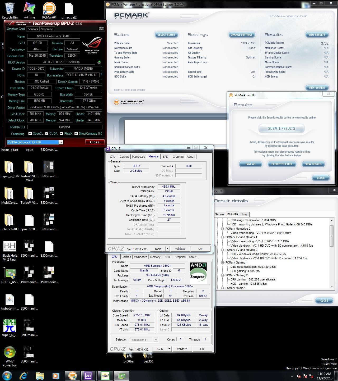This screenshot has width=338, height=381.
Task: Click the SAVE AS button
Action: (251, 164)
